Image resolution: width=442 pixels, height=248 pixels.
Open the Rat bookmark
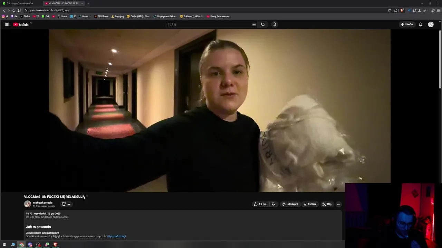pyautogui.click(x=14, y=16)
